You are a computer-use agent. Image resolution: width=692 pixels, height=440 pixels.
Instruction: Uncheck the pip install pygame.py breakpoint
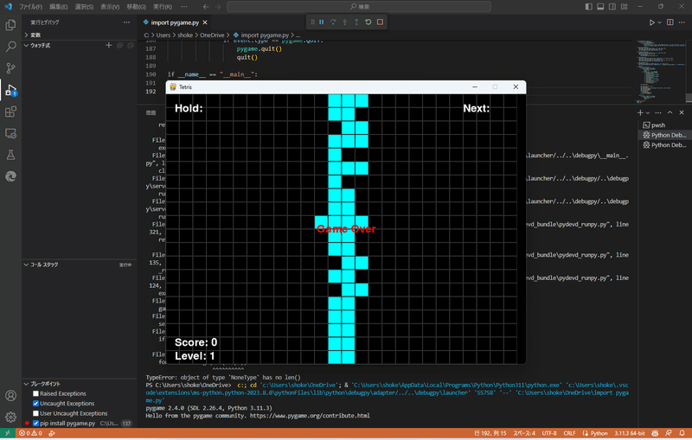[35, 424]
